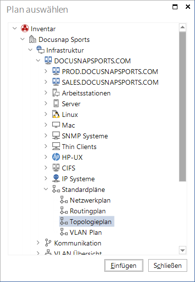Image resolution: width=195 pixels, height=282 pixels.
Task: Click the Infrastruktur globe icon
Action: pyautogui.click(x=40, y=50)
